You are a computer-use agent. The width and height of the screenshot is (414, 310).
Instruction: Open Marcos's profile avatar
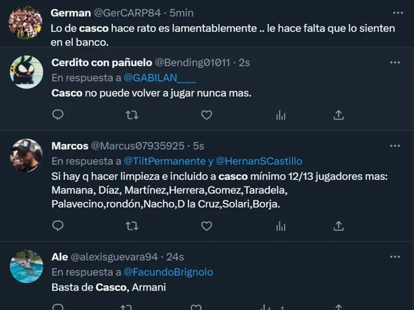26,155
